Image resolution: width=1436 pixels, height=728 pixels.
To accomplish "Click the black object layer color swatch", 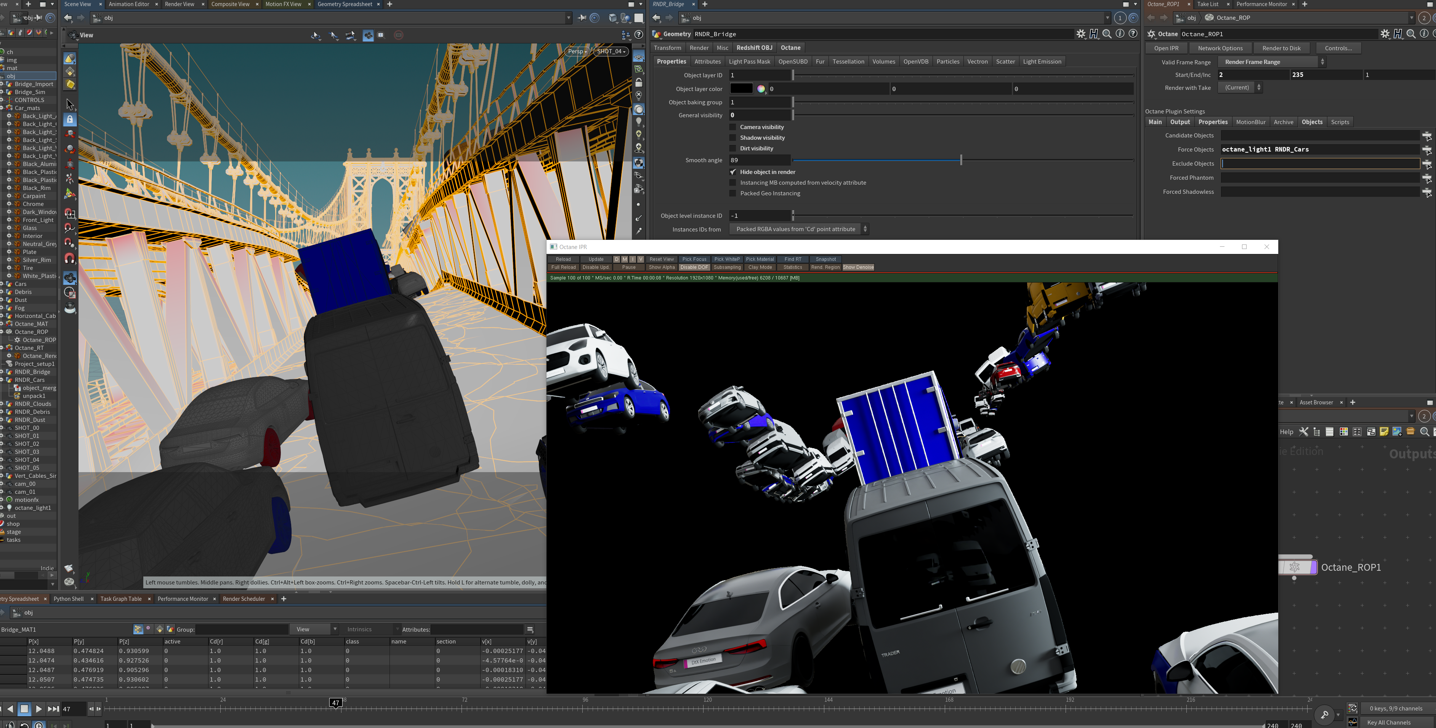I will coord(741,89).
